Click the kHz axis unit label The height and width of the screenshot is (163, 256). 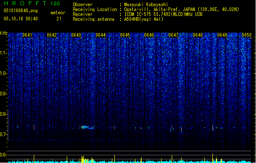pyautogui.click(x=4, y=33)
